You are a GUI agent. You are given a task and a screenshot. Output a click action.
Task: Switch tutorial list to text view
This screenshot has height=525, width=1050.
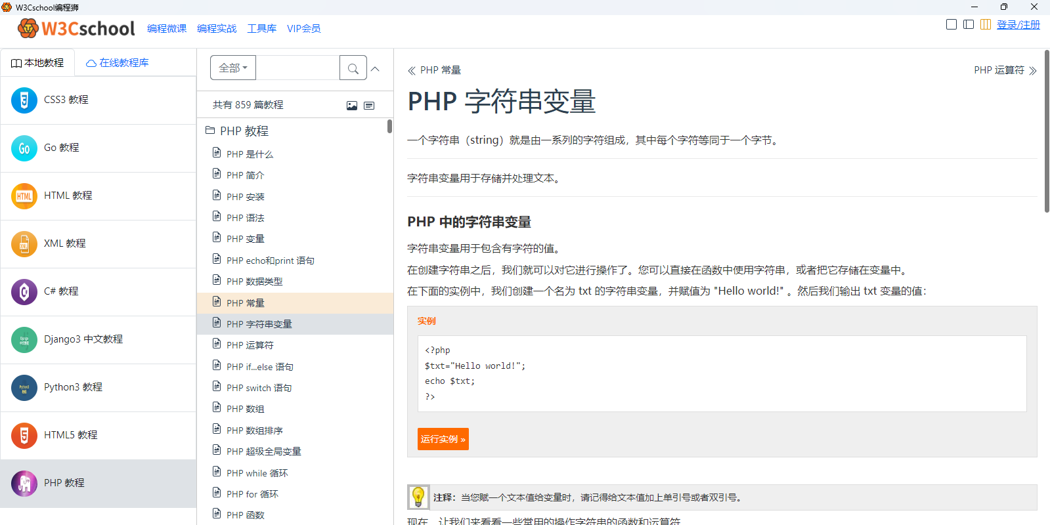coord(369,106)
